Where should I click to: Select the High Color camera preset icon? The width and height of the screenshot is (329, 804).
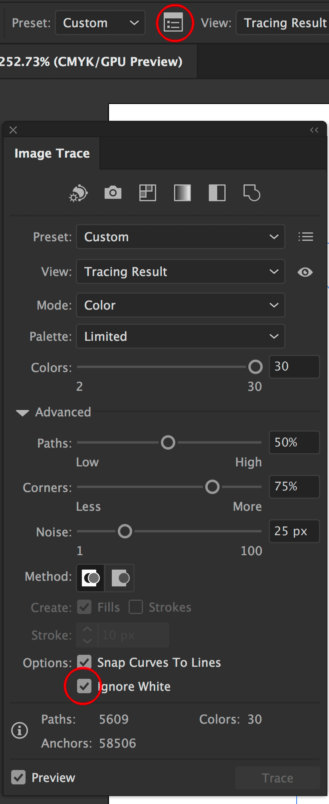[x=112, y=193]
